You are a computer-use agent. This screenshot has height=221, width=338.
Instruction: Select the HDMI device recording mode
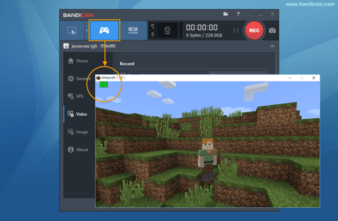tap(133, 31)
